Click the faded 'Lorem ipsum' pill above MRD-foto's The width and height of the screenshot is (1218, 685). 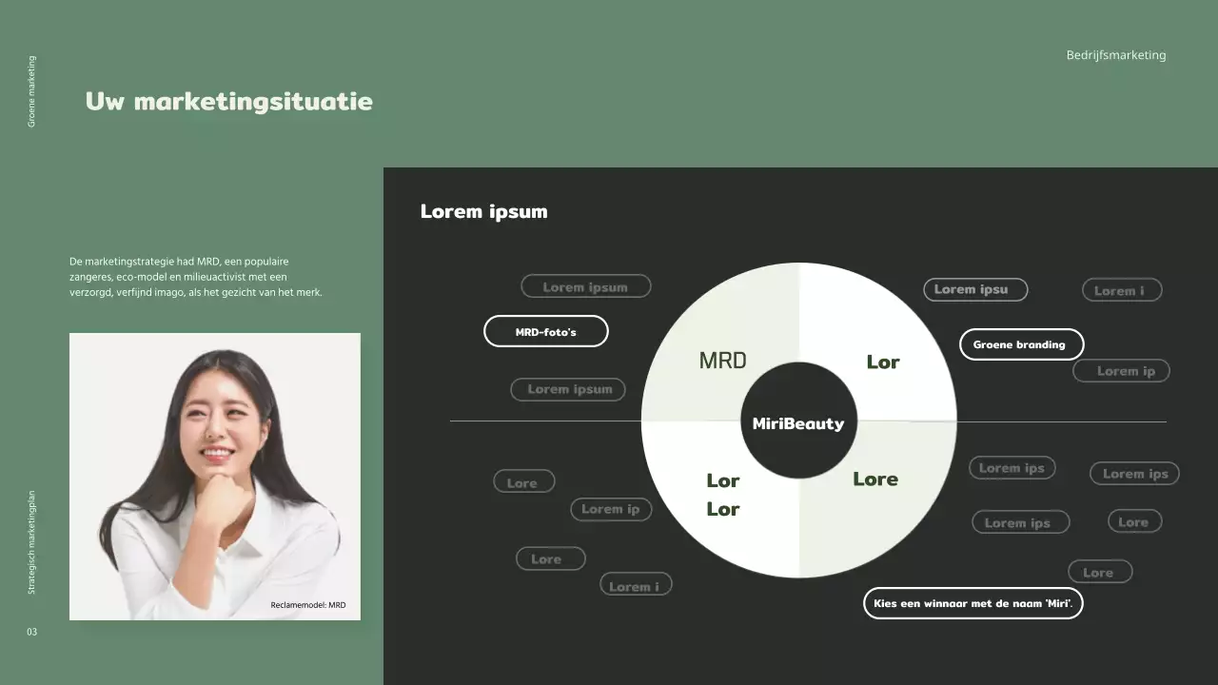(x=585, y=286)
